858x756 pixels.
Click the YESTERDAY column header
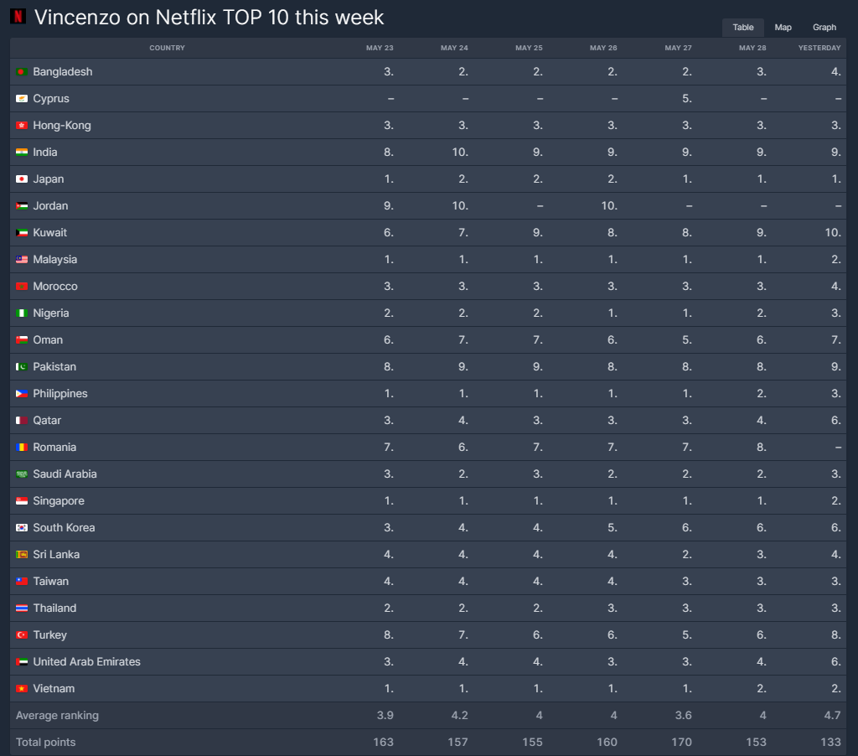pyautogui.click(x=819, y=48)
